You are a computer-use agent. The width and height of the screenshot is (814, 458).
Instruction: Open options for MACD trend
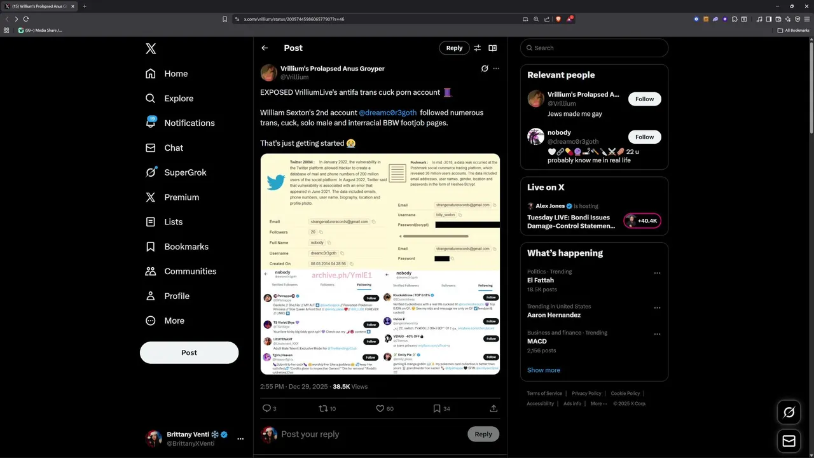coord(657,335)
